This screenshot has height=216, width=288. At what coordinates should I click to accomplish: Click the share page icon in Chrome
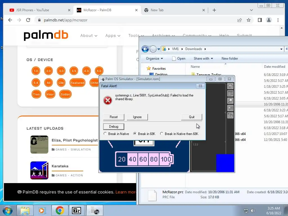[x=240, y=20]
